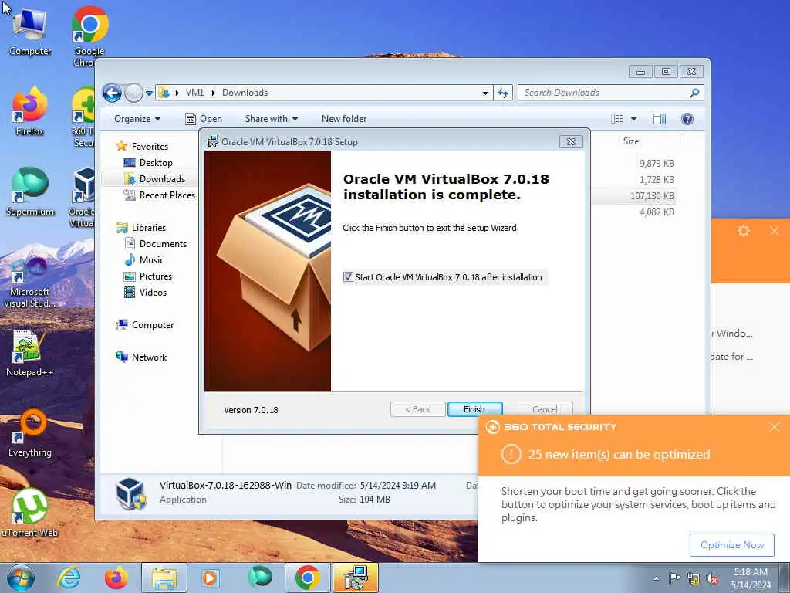Open the Pictures library
Viewport: 790px width, 593px height.
(x=155, y=276)
